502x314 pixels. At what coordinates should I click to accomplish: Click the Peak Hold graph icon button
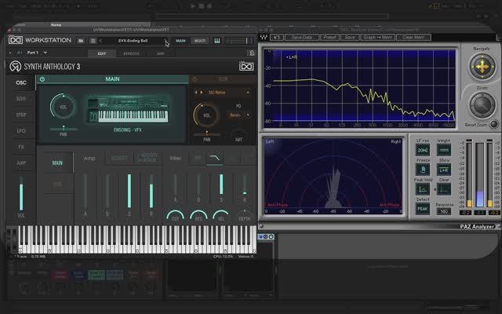[423, 189]
